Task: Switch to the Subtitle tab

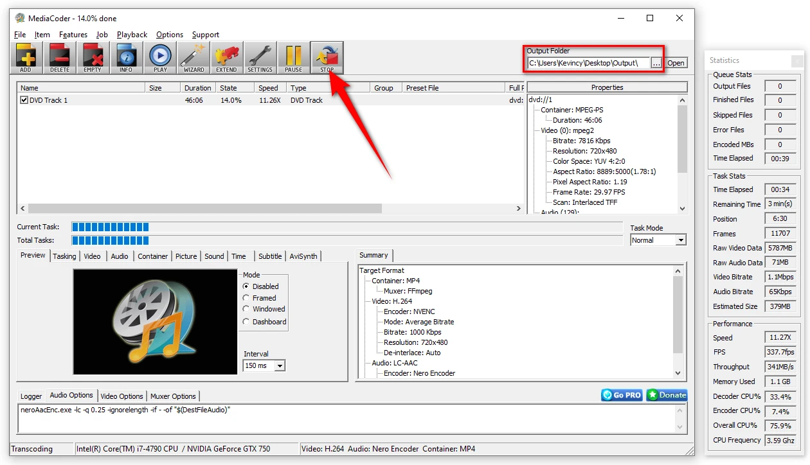Action: point(270,256)
